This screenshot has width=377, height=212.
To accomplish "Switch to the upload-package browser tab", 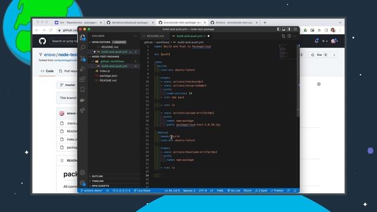I will coord(130,22).
